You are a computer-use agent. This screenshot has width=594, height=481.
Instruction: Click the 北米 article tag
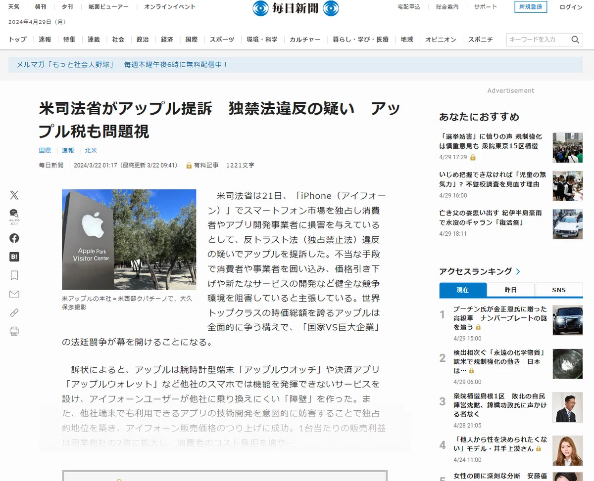click(91, 150)
